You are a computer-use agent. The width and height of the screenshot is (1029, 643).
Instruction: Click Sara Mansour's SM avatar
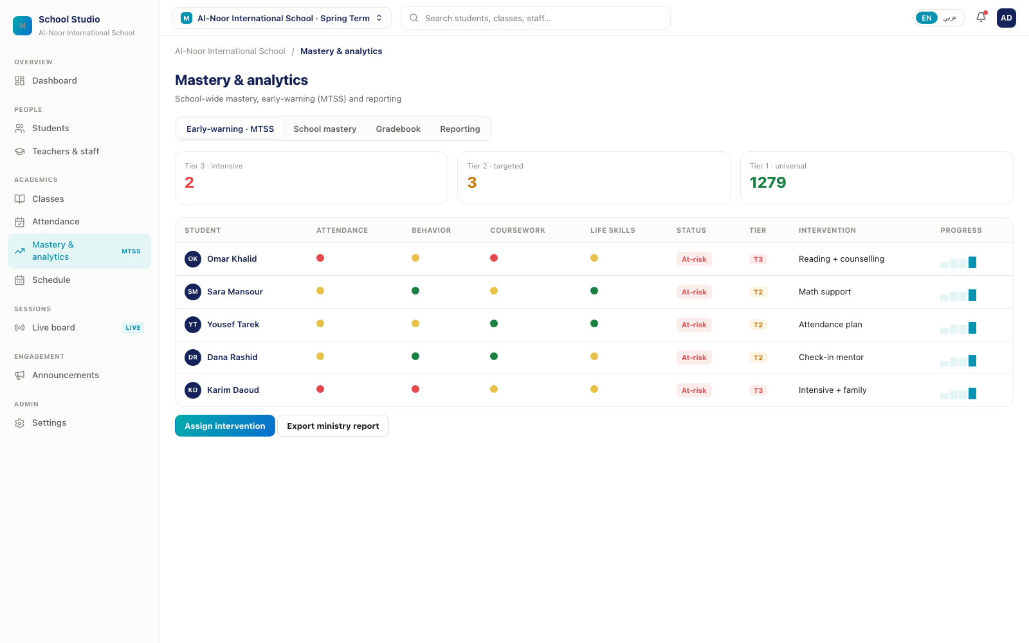193,292
